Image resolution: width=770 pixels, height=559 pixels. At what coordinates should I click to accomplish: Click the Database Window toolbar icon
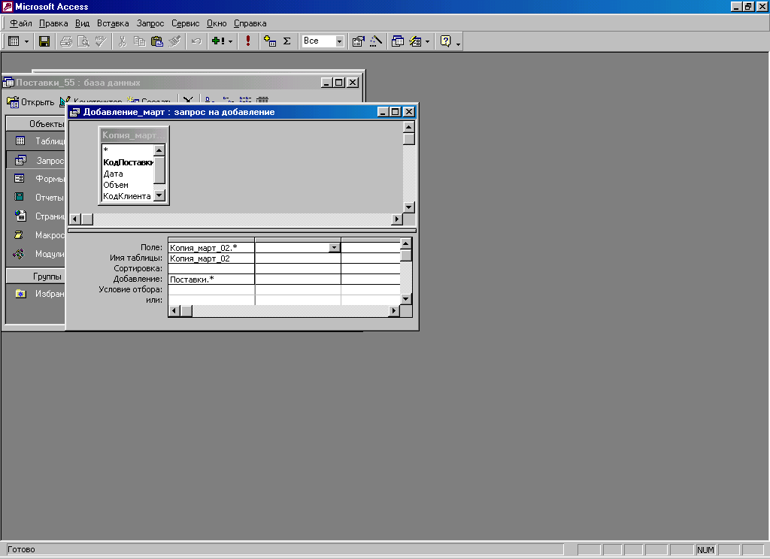(x=398, y=41)
